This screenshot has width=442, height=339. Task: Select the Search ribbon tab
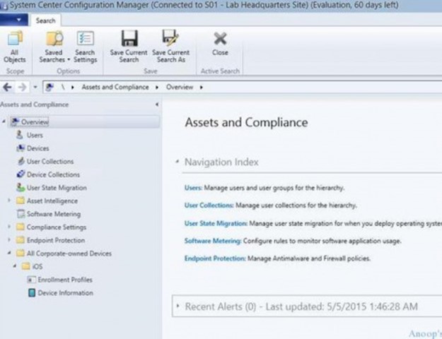click(x=45, y=20)
